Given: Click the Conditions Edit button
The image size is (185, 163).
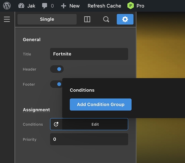Looking at the screenshot, I should pos(95,124).
